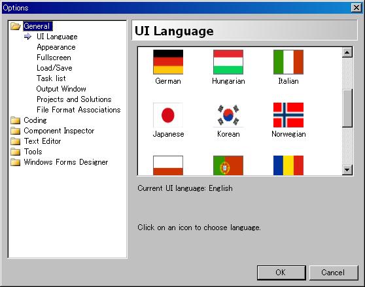Click the open General folder icon
Image resolution: width=365 pixels, height=287 pixels.
pos(16,26)
